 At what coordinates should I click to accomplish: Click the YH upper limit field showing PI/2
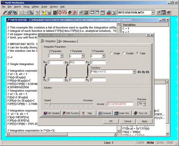(77, 62)
